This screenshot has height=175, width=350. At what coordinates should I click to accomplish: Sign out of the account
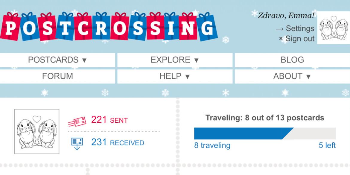pyautogui.click(x=300, y=39)
